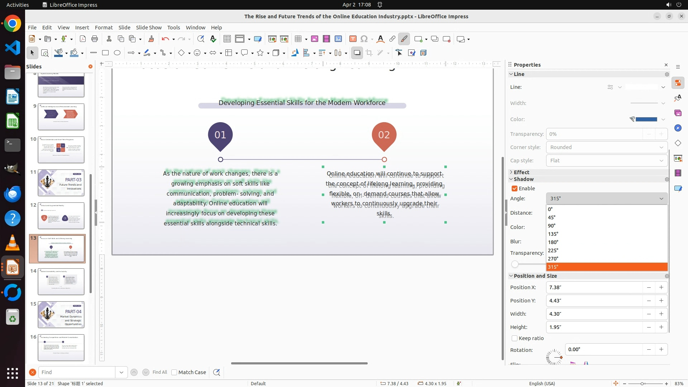Click the Print icon in toolbar
The height and width of the screenshot is (387, 688).
pyautogui.click(x=95, y=39)
